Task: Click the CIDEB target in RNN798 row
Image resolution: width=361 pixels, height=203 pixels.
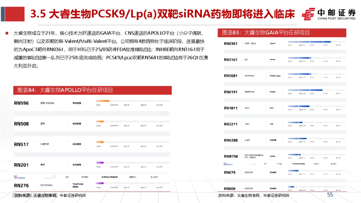Action: click(x=273, y=156)
